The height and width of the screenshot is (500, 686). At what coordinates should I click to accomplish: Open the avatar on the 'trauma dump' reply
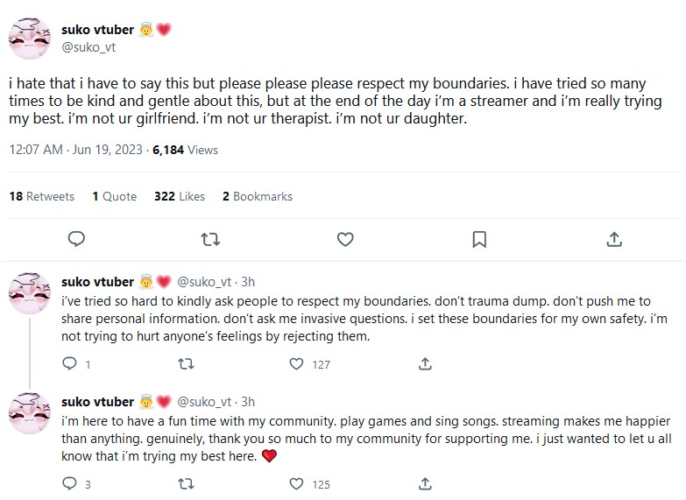[x=30, y=292]
